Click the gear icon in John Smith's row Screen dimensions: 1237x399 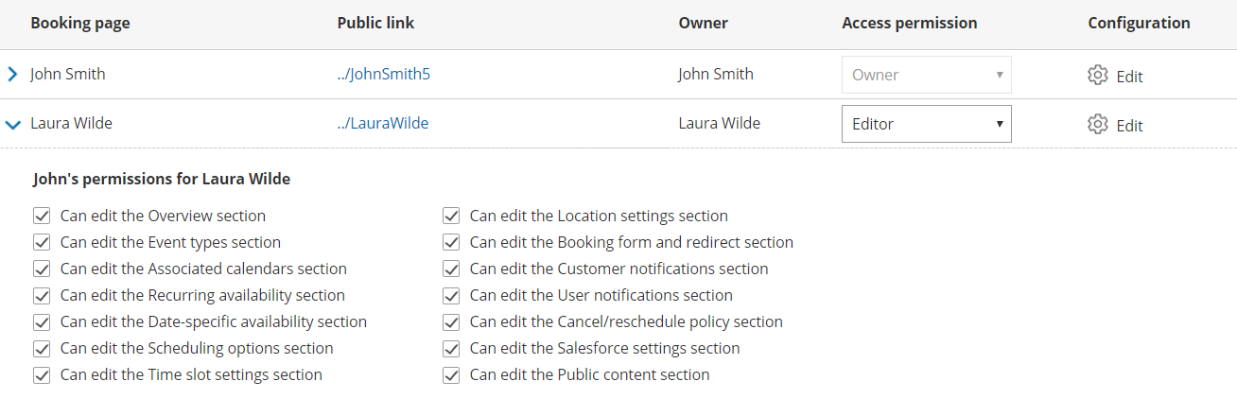pyautogui.click(x=1097, y=76)
